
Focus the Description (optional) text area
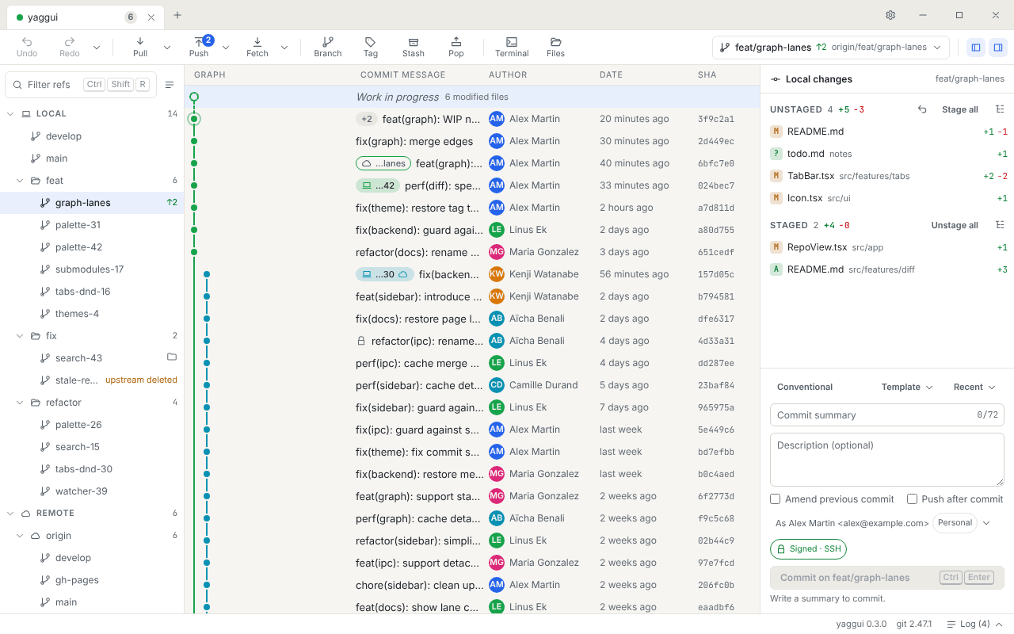[x=887, y=460]
